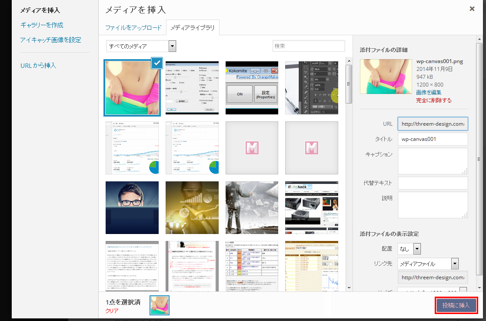Choose URL から挿入 option
This screenshot has width=486, height=321.
tap(38, 65)
